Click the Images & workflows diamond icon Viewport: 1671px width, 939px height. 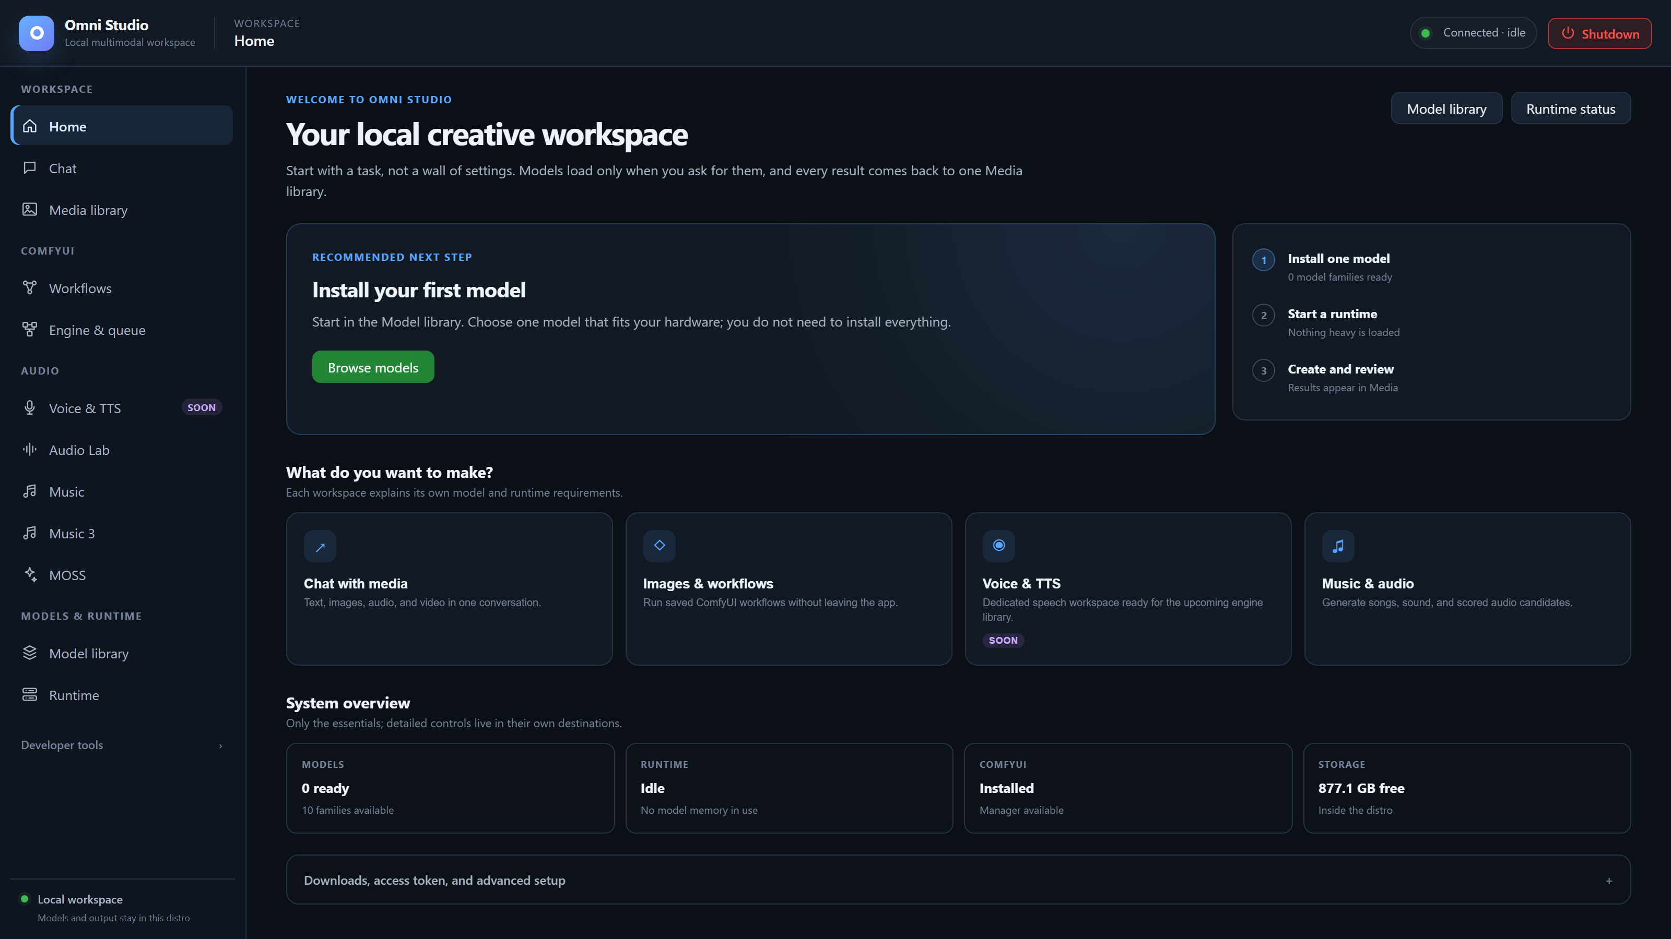[659, 546]
